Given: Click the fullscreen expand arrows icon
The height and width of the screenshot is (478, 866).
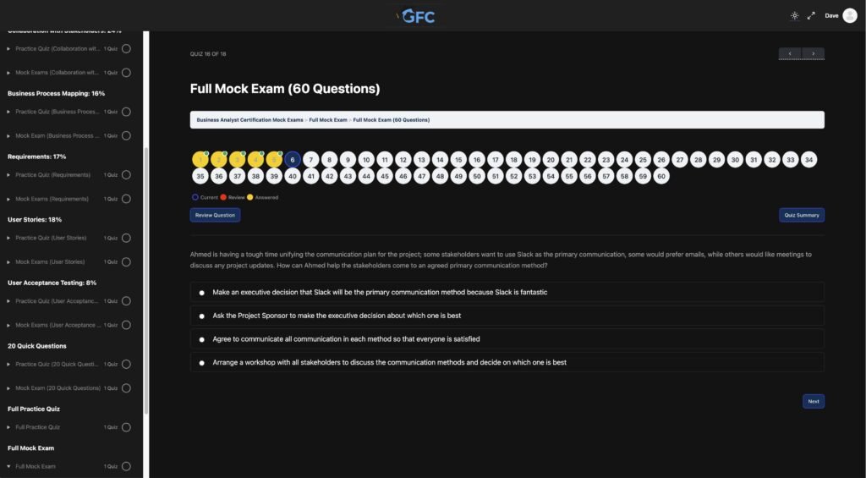Looking at the screenshot, I should pos(811,15).
